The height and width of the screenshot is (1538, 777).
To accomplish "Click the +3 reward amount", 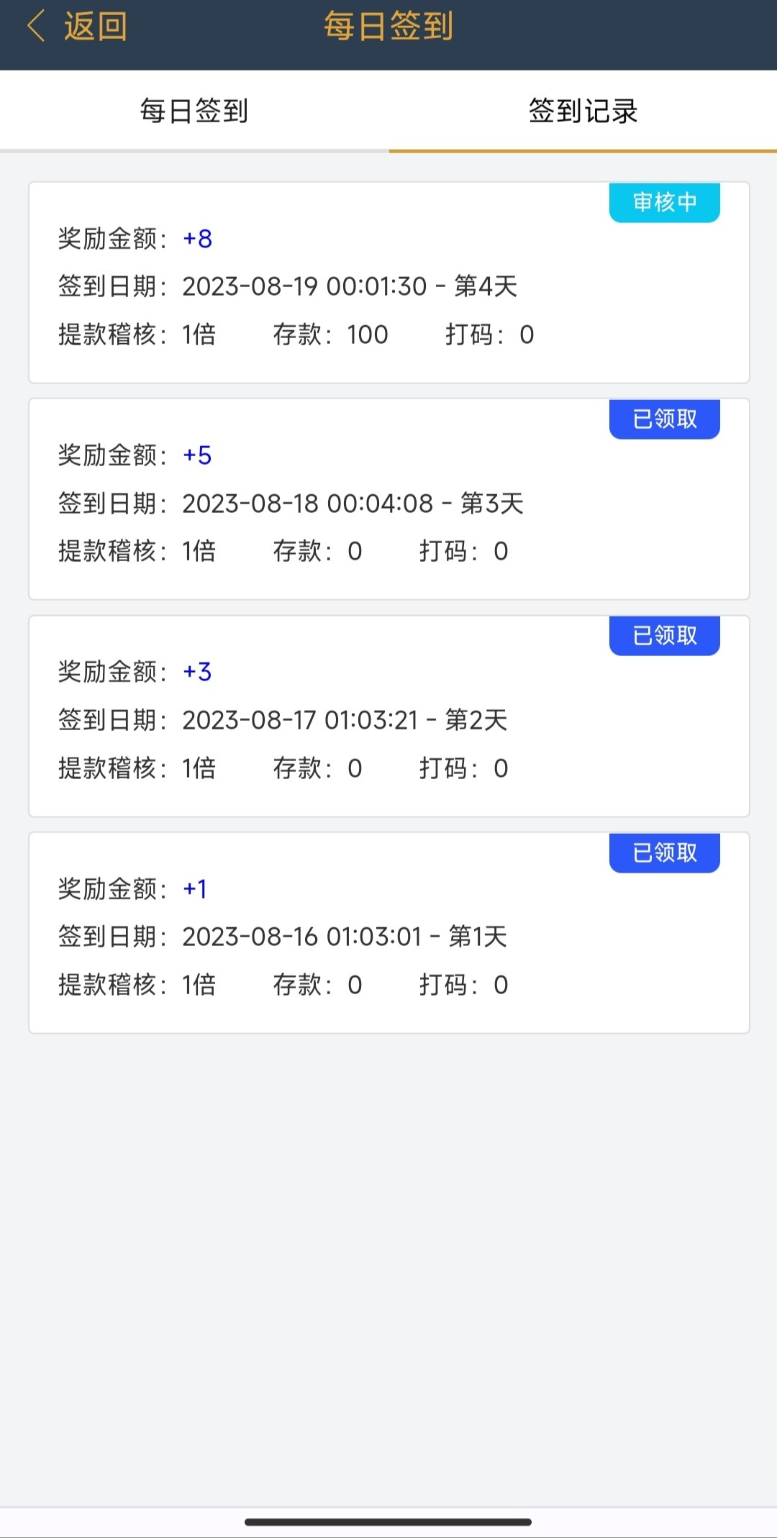I will pyautogui.click(x=197, y=672).
